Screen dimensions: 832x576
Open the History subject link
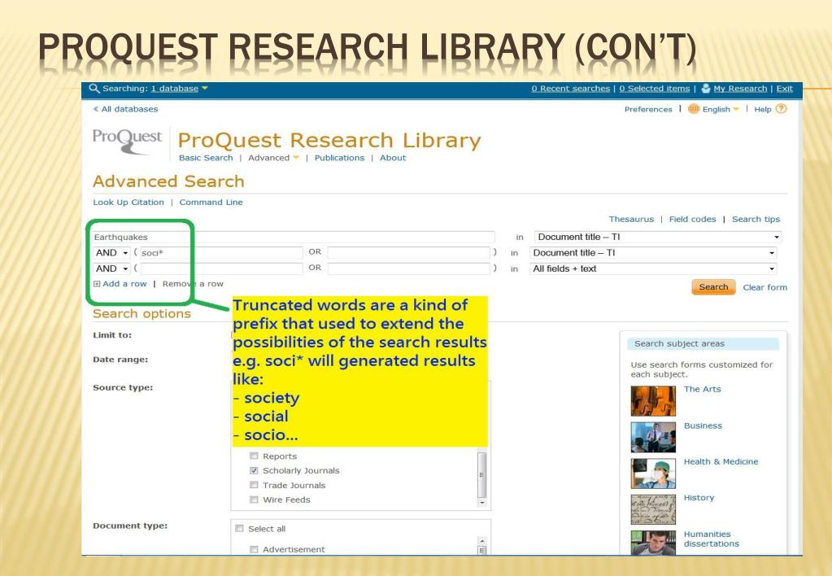coord(699,498)
